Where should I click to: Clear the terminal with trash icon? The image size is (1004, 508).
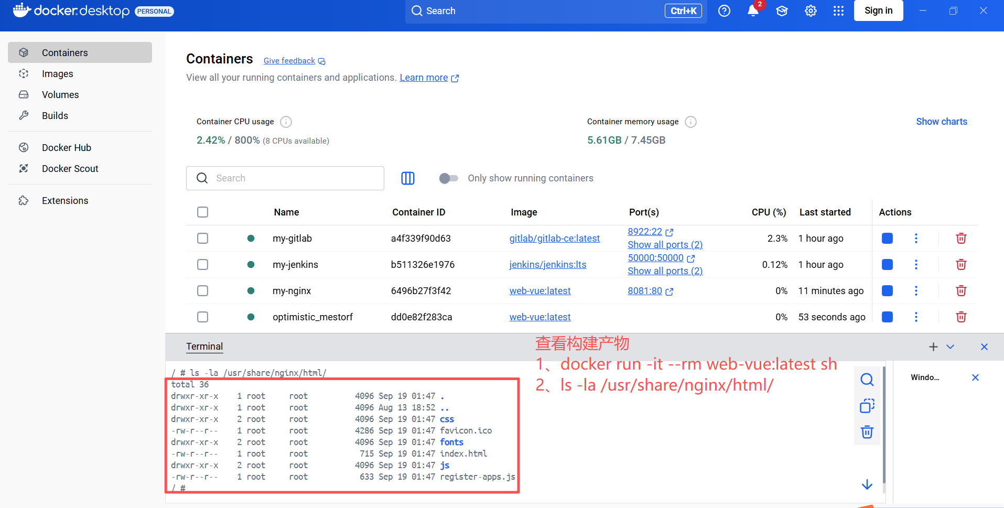[x=867, y=432]
